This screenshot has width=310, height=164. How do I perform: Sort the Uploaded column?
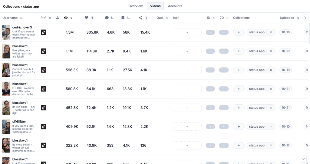298,18
